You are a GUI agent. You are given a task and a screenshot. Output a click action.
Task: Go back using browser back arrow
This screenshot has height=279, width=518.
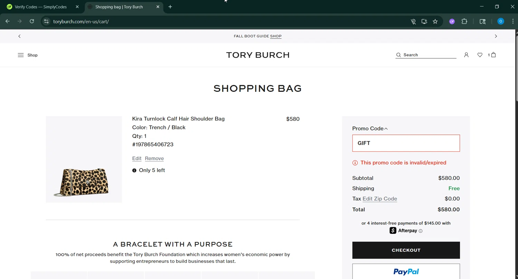8,21
